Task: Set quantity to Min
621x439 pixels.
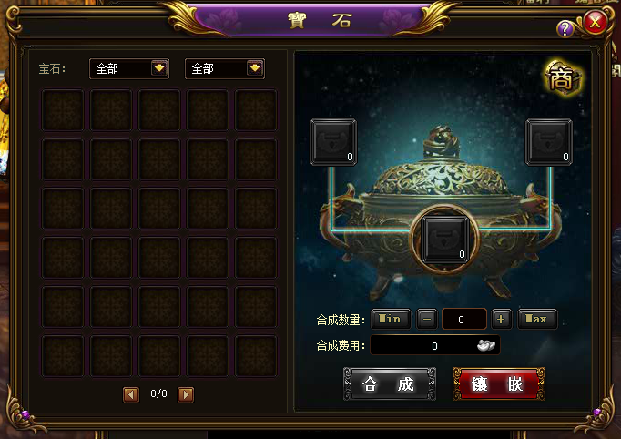Action: 391,319
